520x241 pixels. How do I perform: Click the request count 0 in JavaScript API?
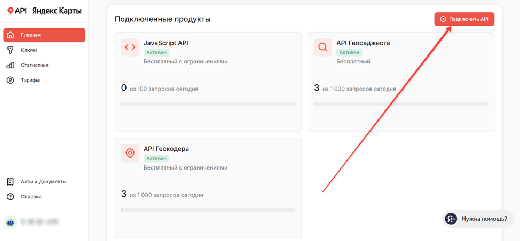coord(124,88)
